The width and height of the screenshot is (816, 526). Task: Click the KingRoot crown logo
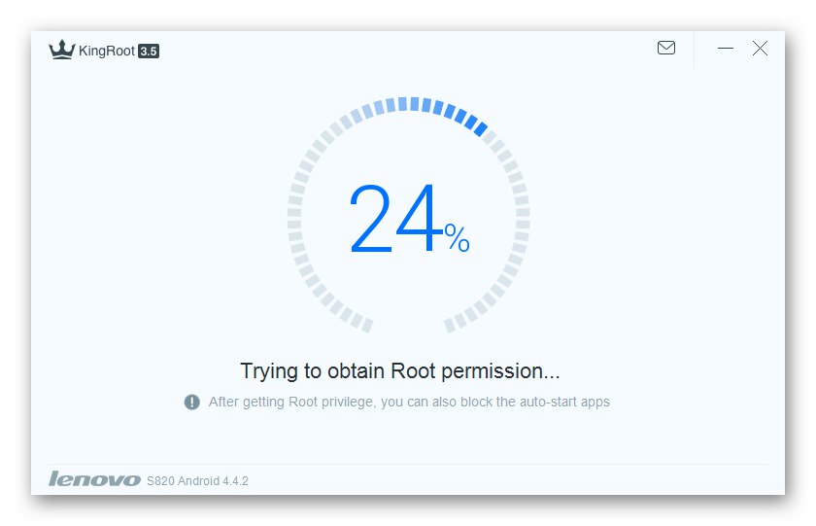point(62,50)
